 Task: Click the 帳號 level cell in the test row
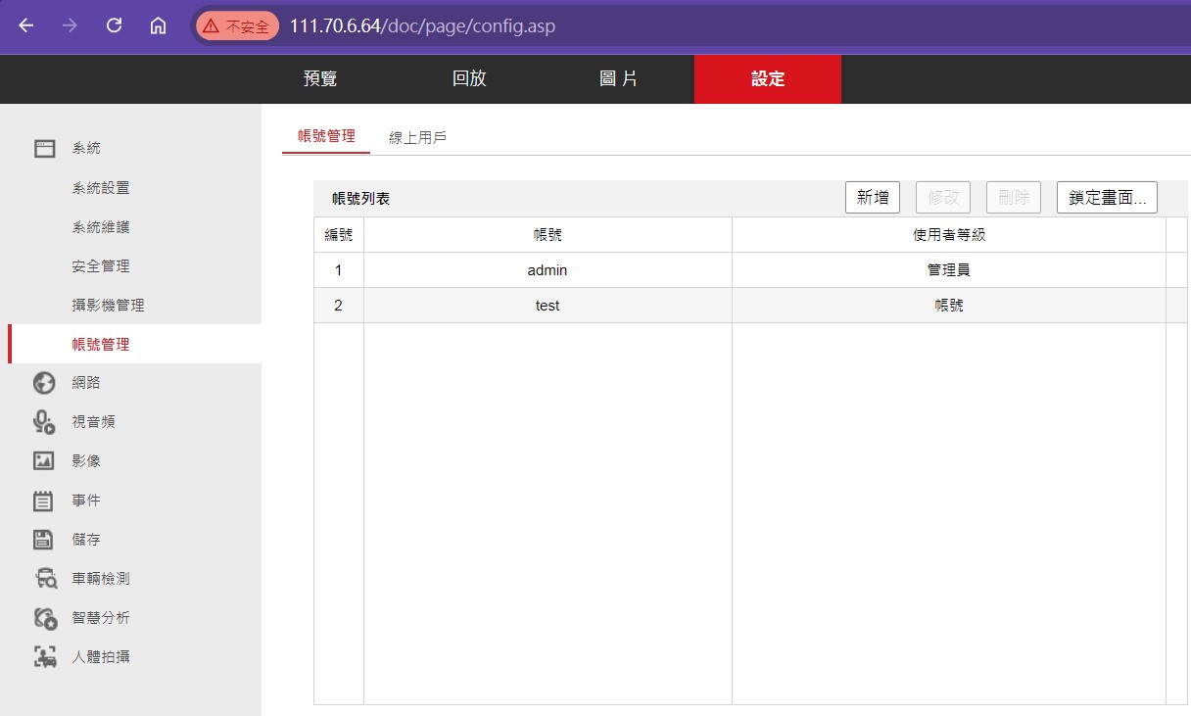click(x=949, y=306)
